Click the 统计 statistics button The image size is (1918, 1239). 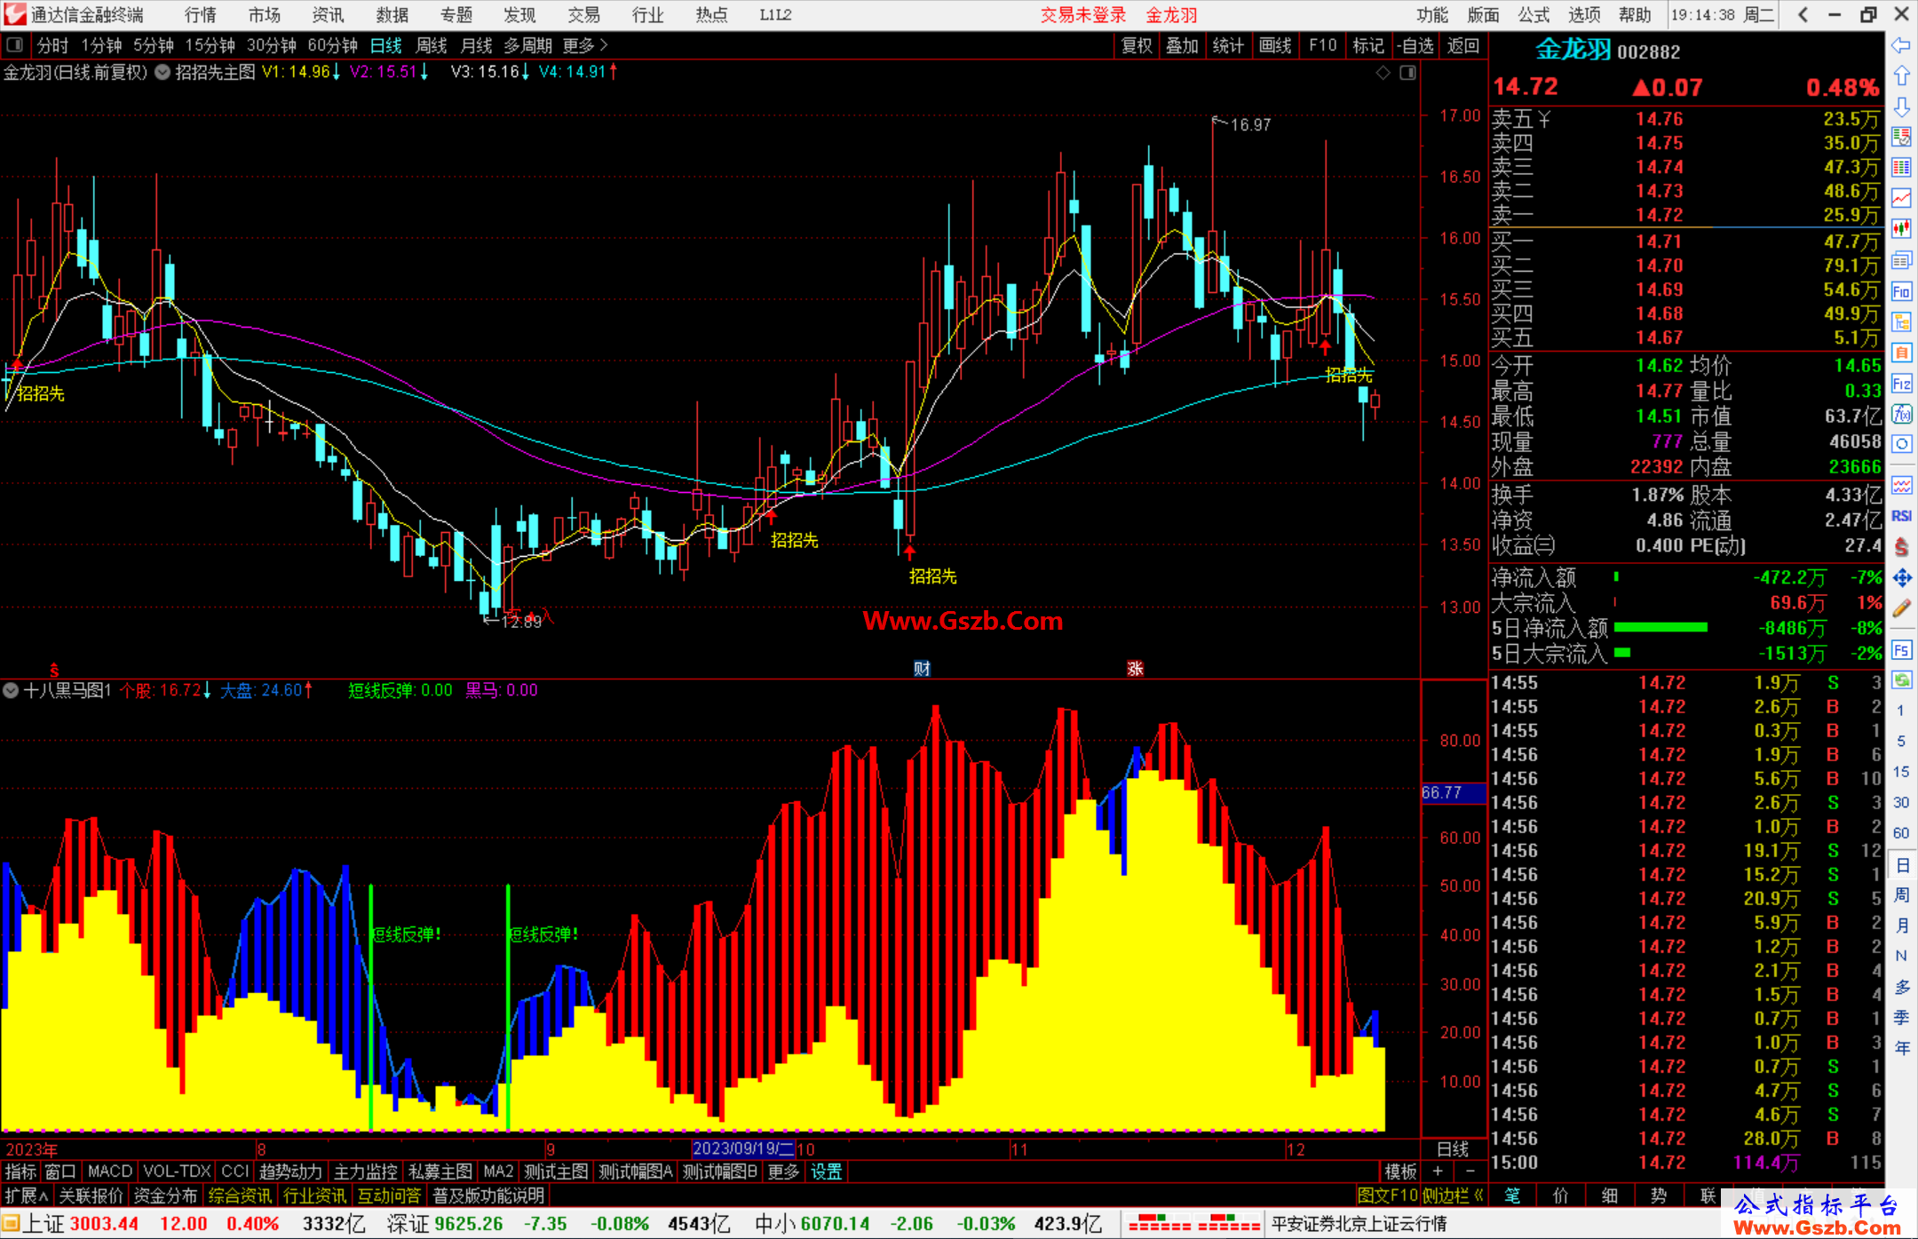click(x=1228, y=45)
